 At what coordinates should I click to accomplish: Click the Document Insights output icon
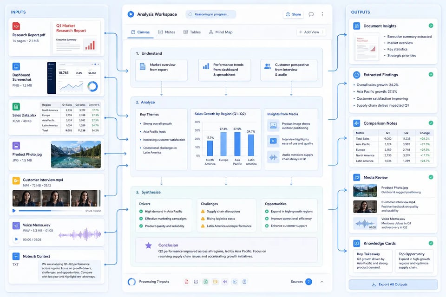click(356, 26)
